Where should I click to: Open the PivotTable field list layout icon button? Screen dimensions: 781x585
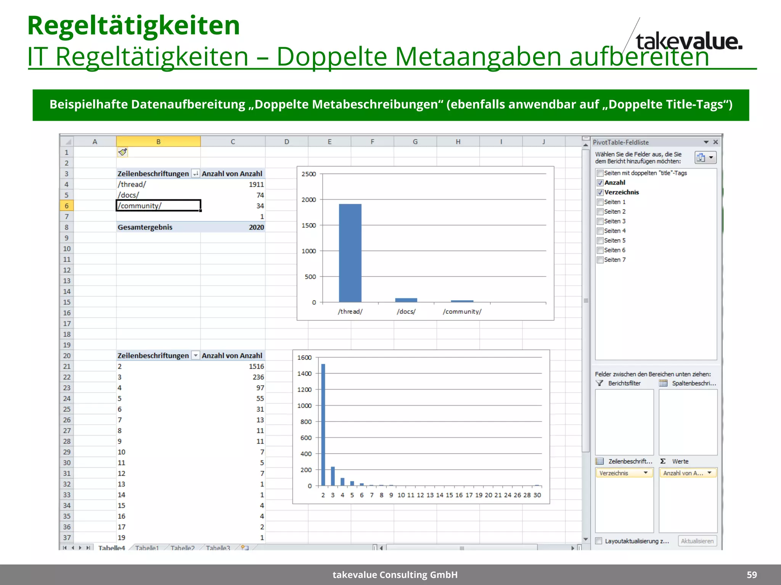[x=705, y=157]
